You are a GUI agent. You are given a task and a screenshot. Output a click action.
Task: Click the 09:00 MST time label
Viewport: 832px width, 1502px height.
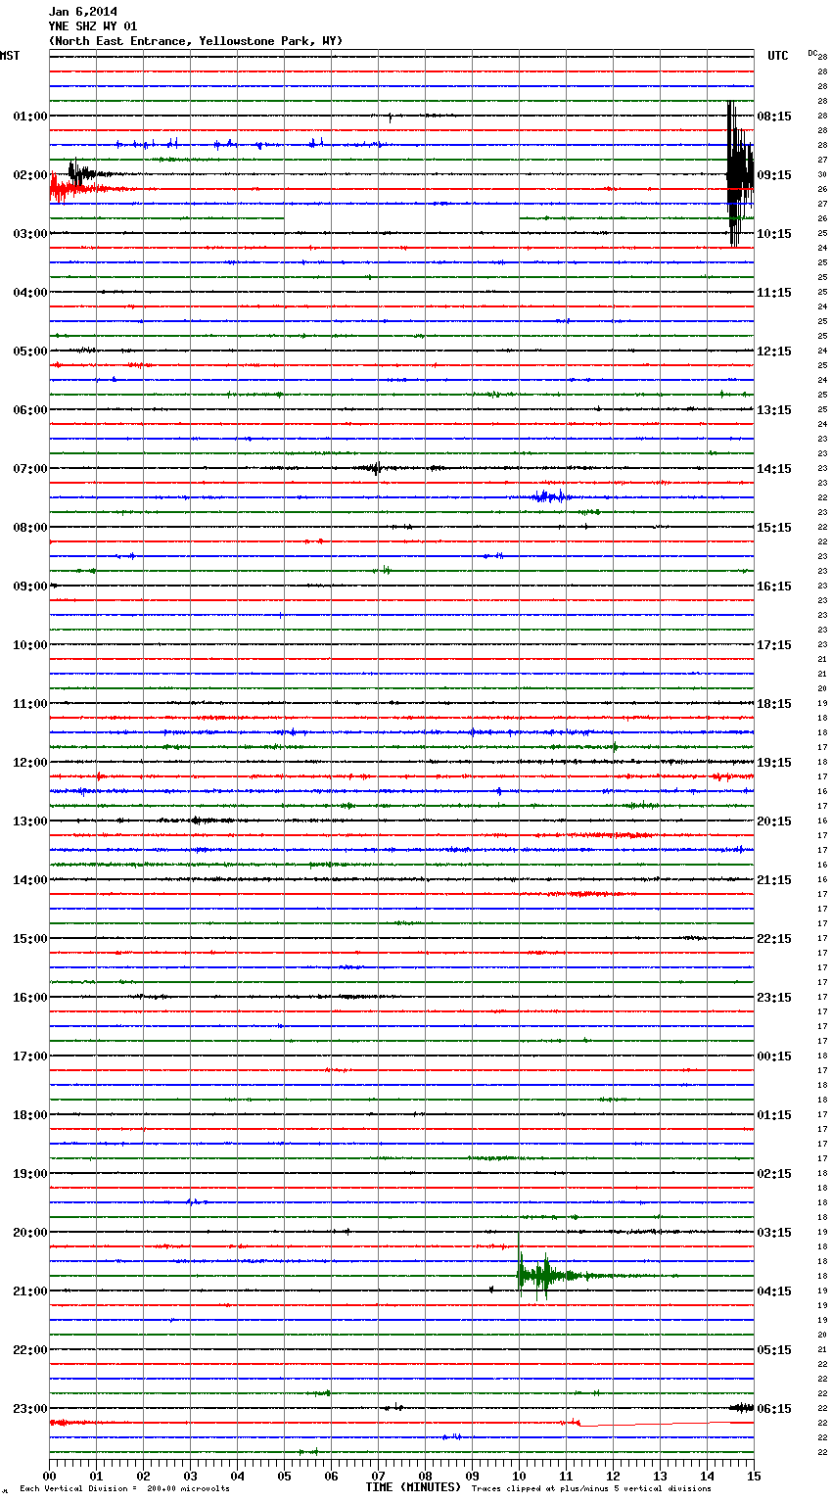pyautogui.click(x=29, y=587)
